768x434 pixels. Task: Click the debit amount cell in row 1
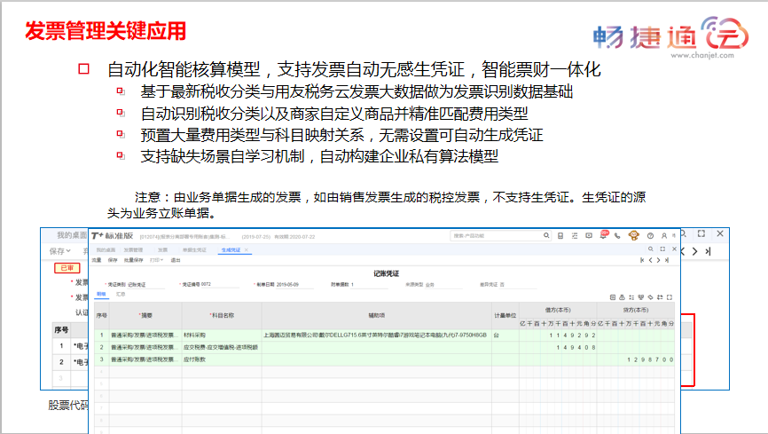pyautogui.click(x=558, y=335)
